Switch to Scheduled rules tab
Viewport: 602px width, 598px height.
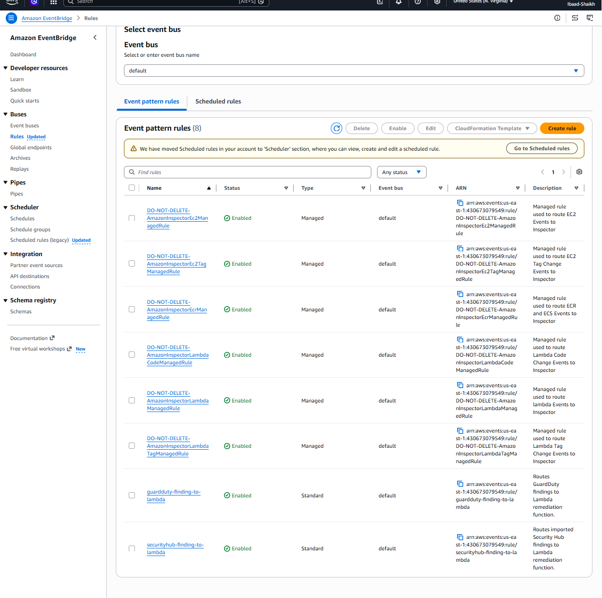pyautogui.click(x=218, y=102)
